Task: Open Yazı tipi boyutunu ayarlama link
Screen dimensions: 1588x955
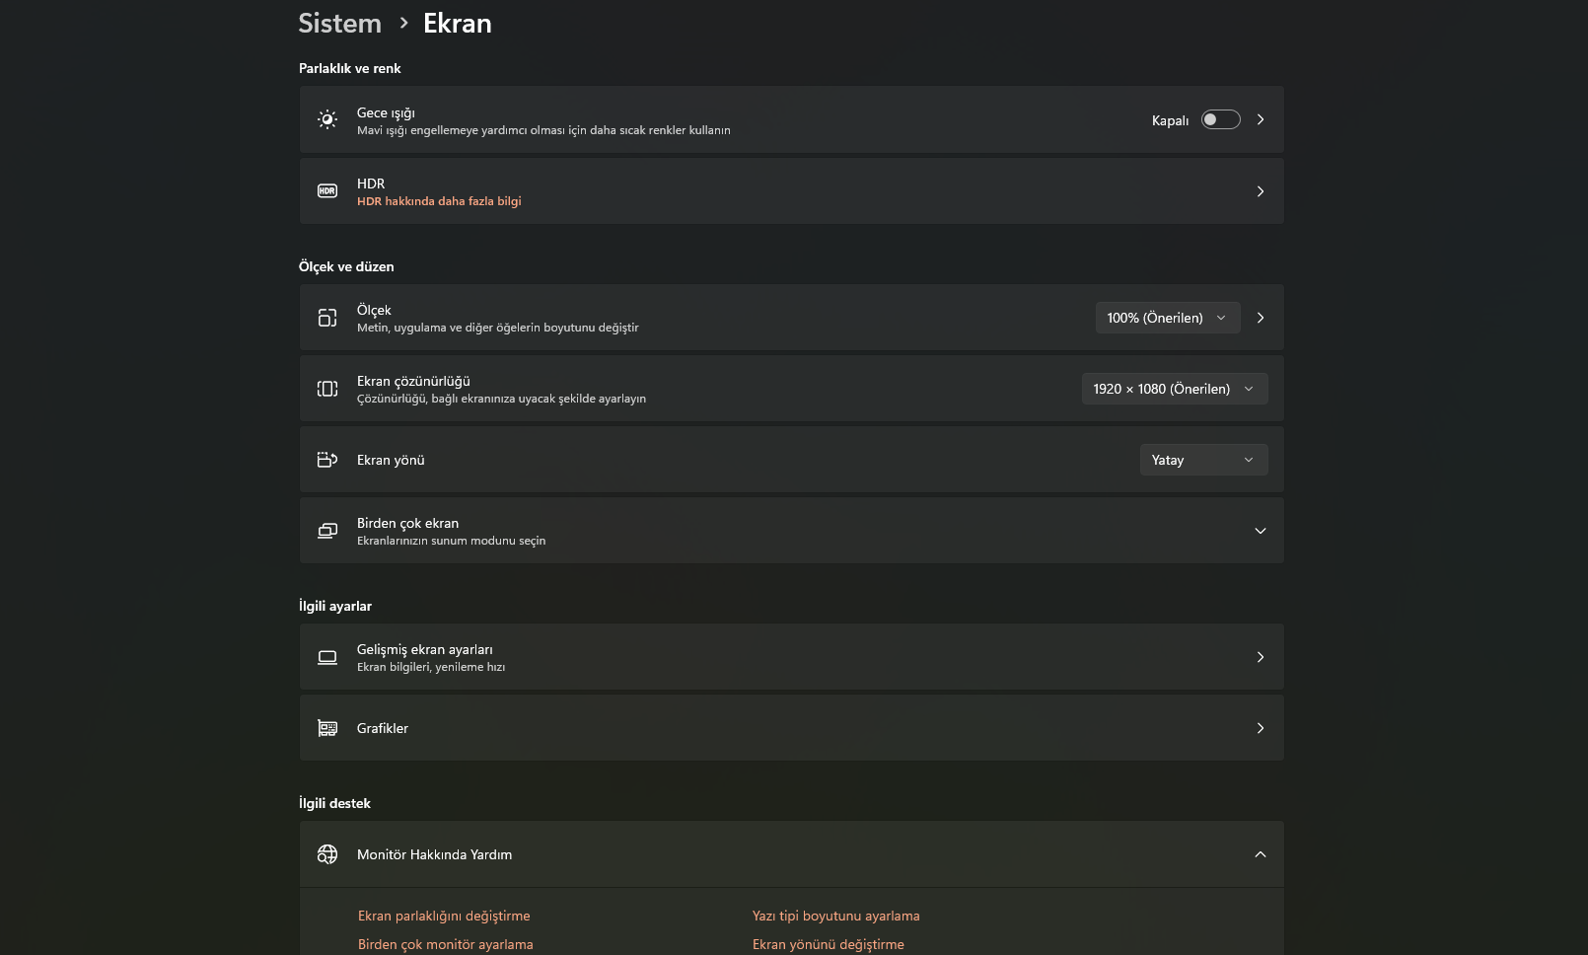Action: 835,916
